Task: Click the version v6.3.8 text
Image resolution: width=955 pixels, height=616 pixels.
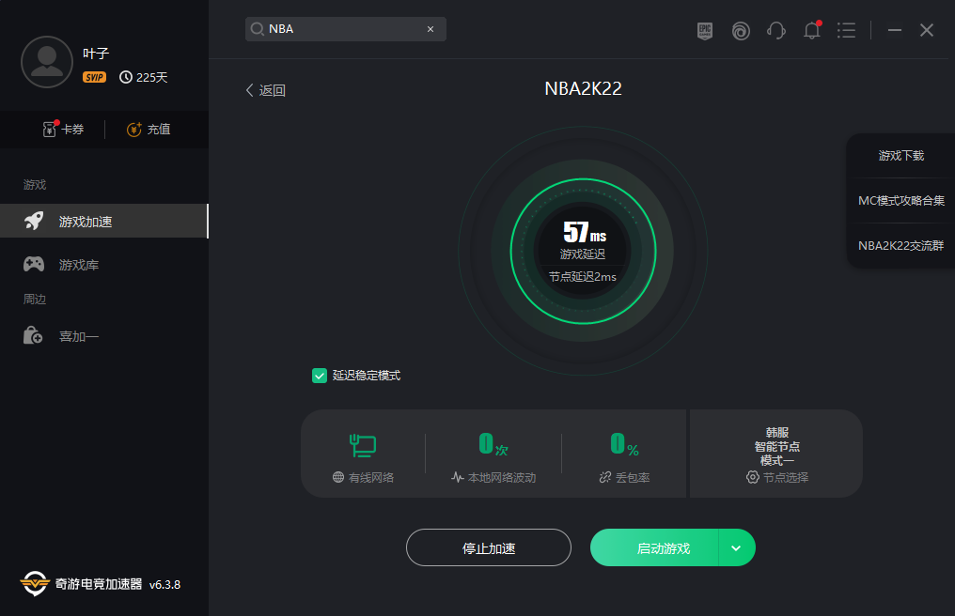Action: click(x=165, y=584)
